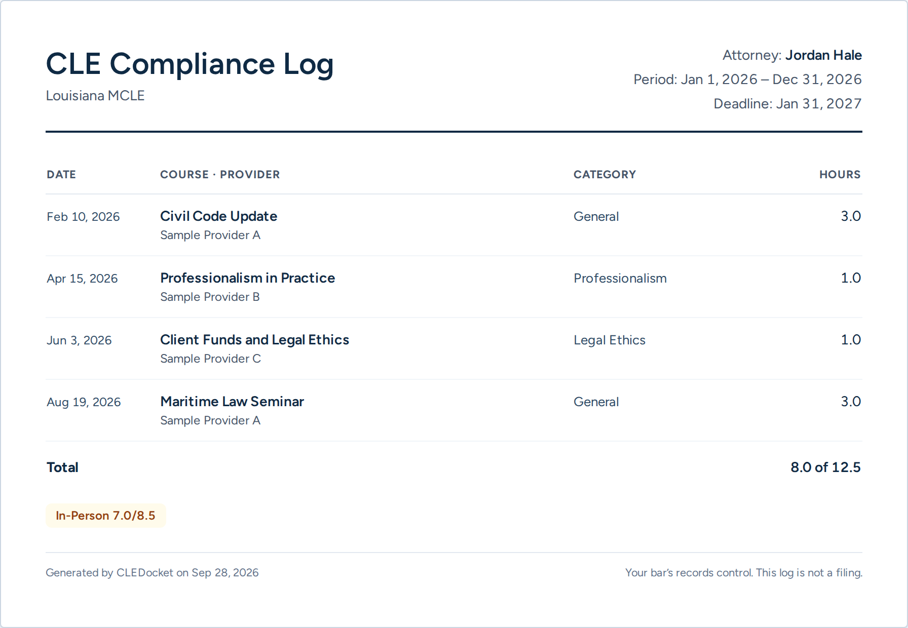Screen dimensions: 908x628
Task: Click Sample Provider A under Civil Code Update
Action: coord(210,235)
